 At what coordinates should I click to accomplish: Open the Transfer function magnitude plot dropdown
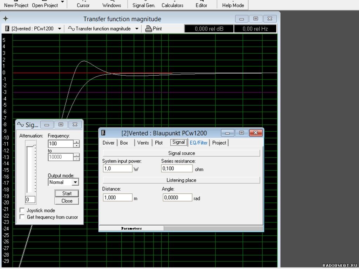[137, 29]
